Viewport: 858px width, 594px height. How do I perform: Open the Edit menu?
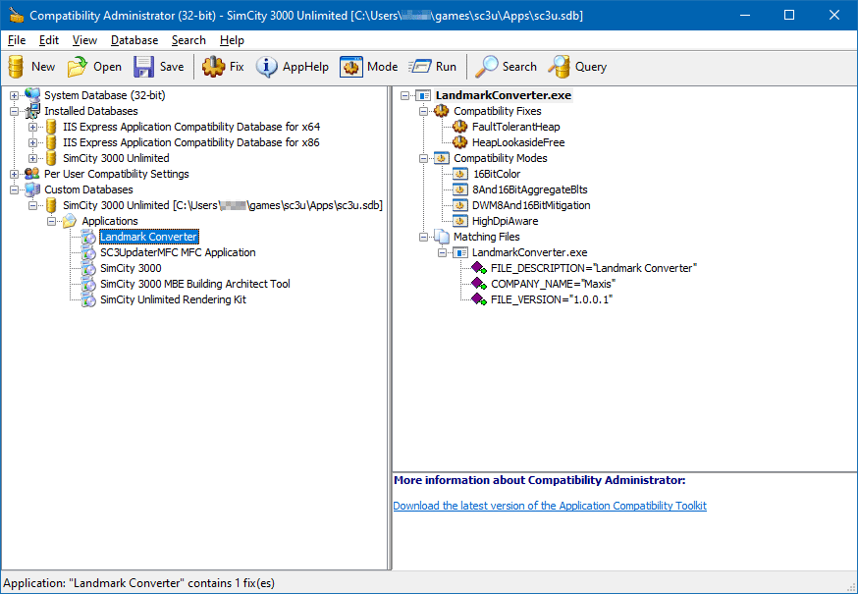point(49,40)
